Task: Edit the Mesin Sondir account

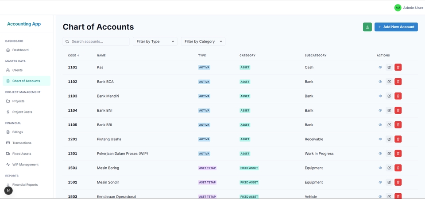Action: [389, 182]
